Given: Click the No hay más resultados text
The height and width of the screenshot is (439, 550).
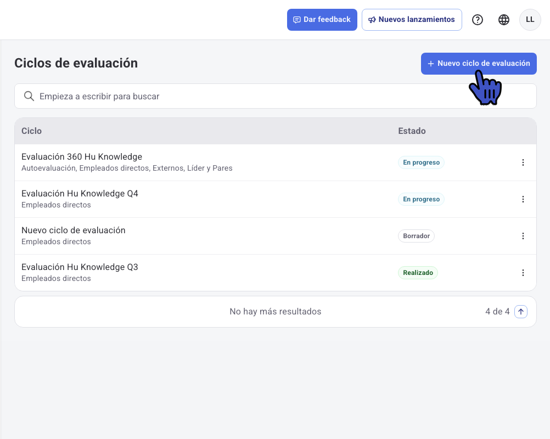Looking at the screenshot, I should pyautogui.click(x=276, y=311).
